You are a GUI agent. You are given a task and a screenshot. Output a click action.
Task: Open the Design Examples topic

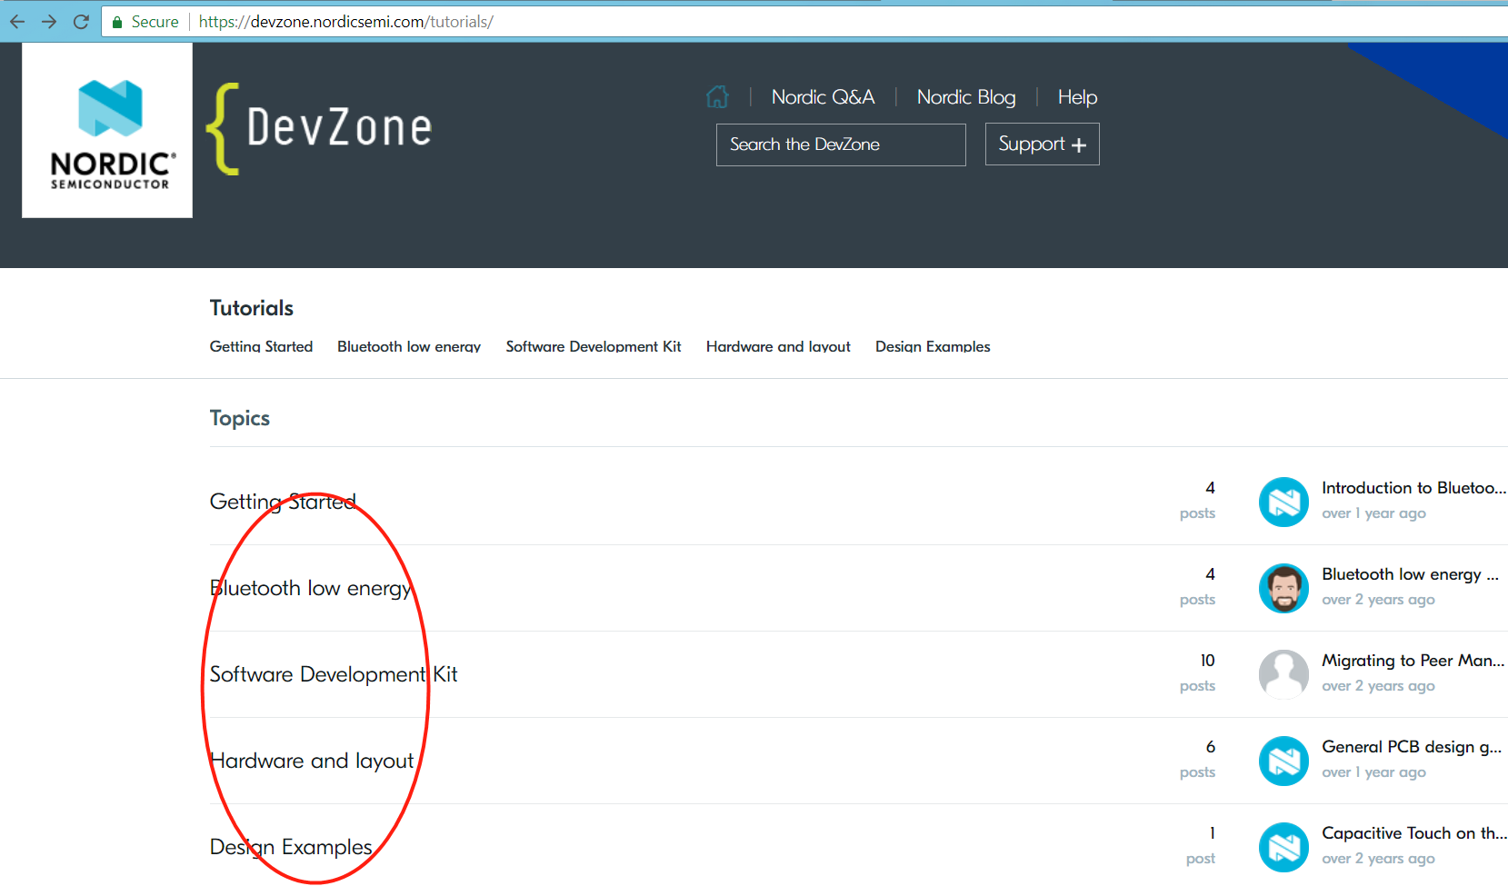pos(291,847)
